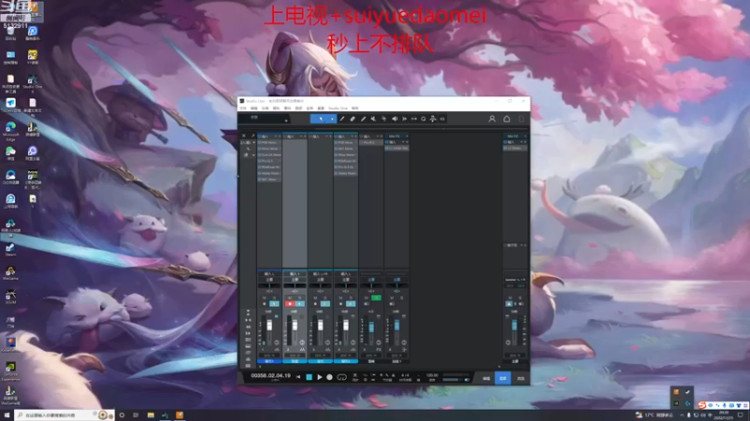The height and width of the screenshot is (421, 750).
Task: Click the Pro-R 2 insert on channel 5
Action: click(370, 142)
